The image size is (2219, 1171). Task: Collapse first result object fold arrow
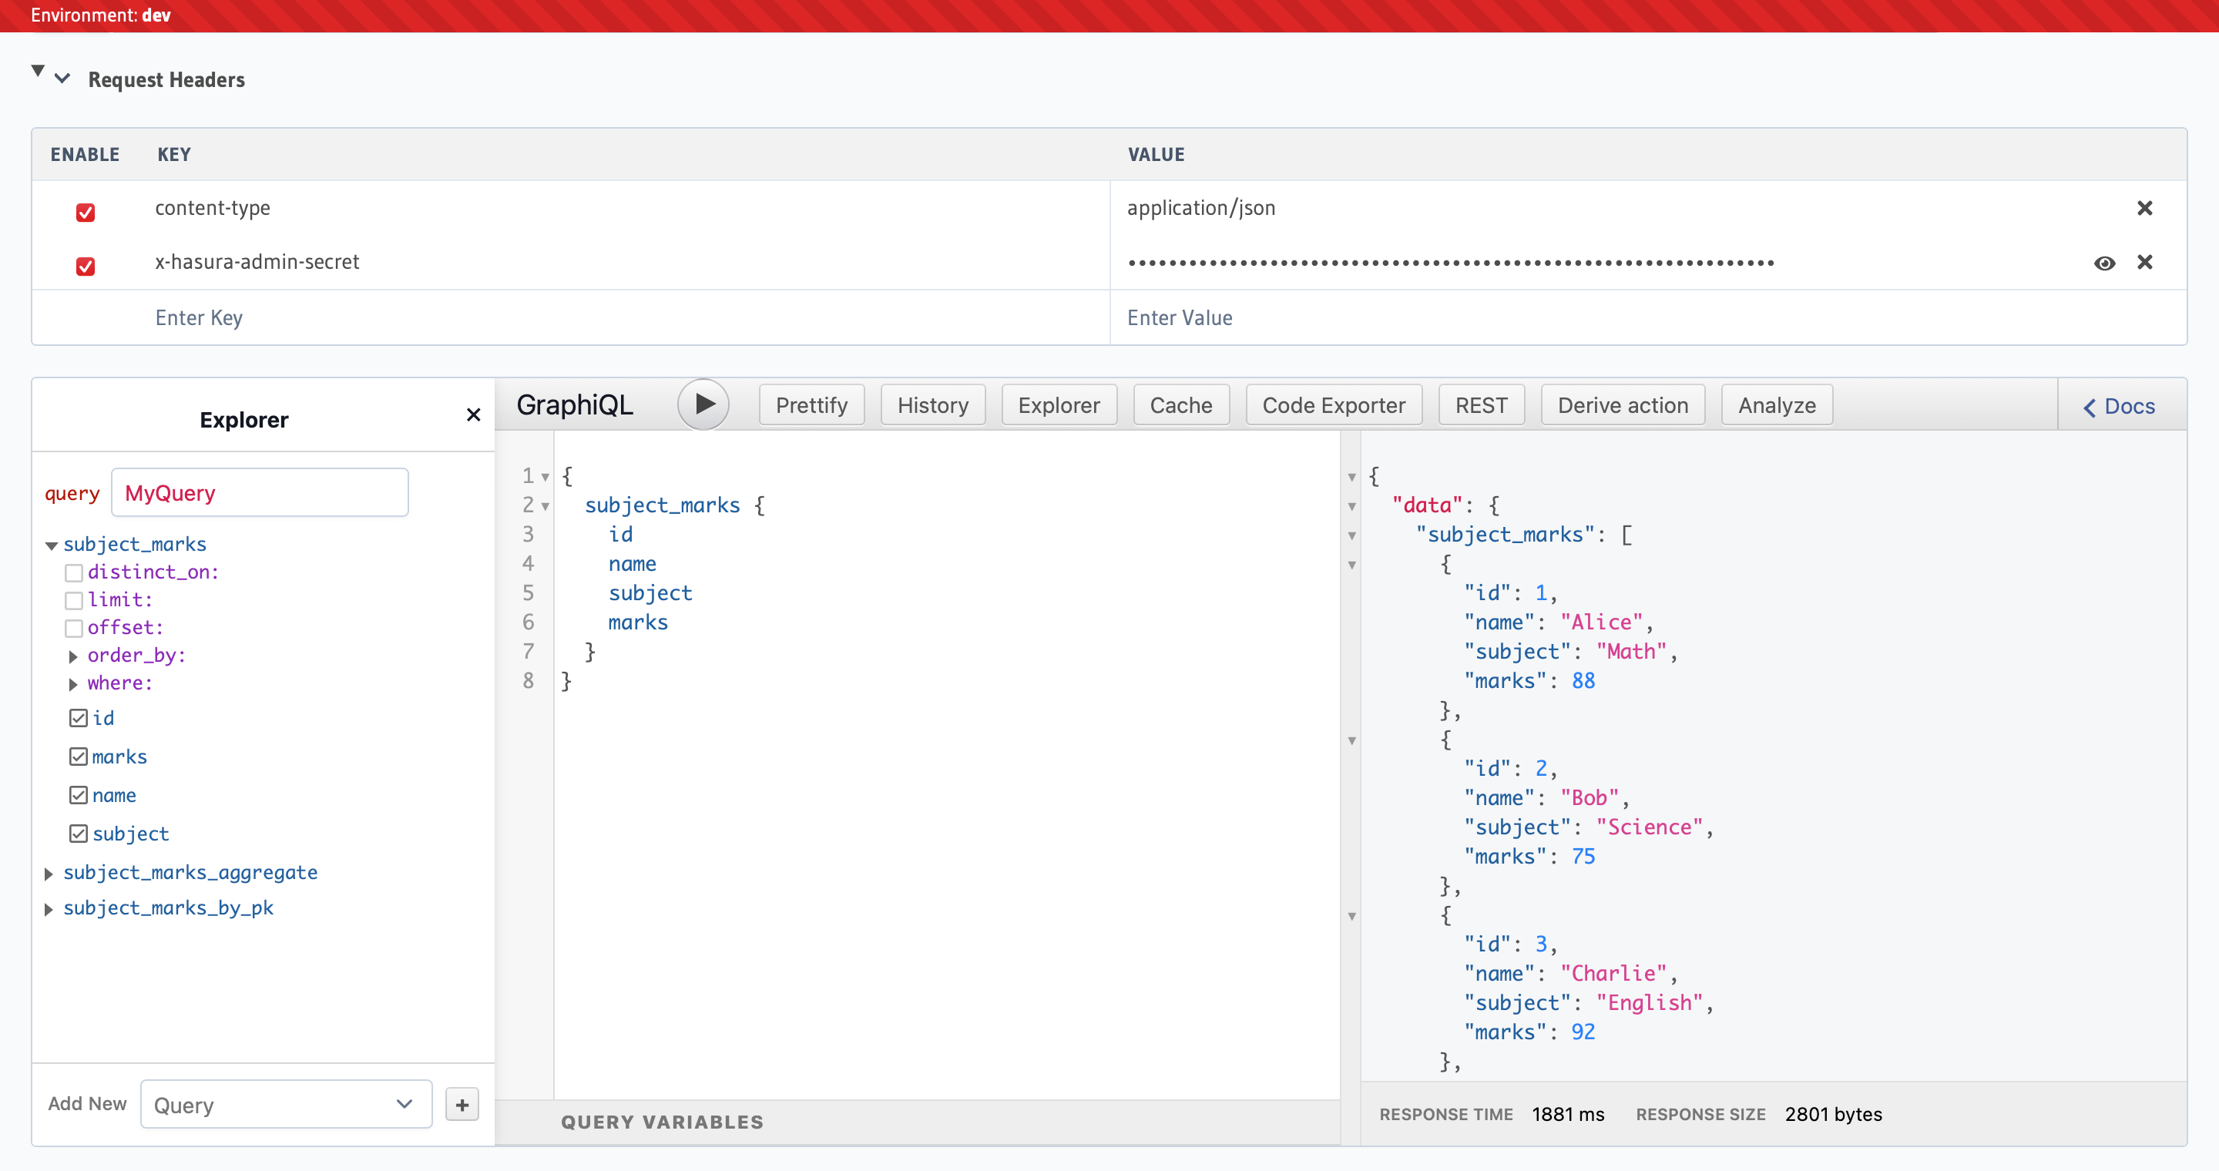point(1351,565)
